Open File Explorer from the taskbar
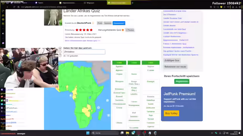The width and height of the screenshot is (243, 136). tap(128, 133)
